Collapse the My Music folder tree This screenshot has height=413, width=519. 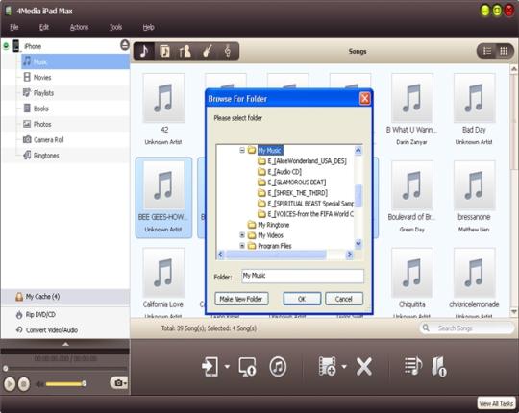242,151
